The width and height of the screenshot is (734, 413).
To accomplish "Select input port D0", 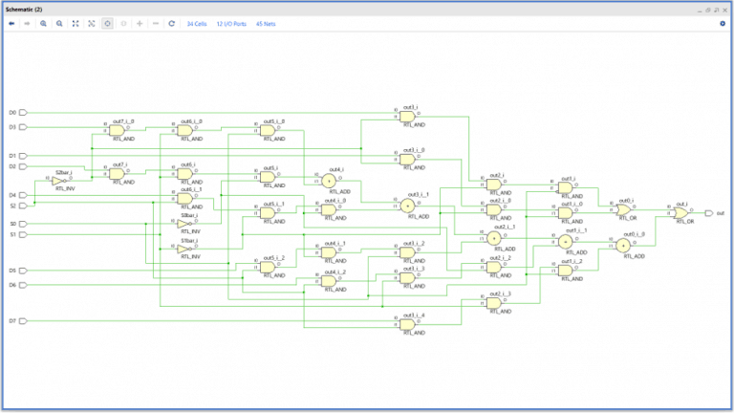I will coord(23,113).
